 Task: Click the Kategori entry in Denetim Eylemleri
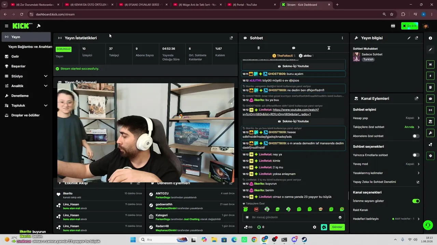point(192,217)
